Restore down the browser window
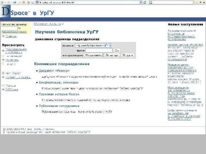 [200, 2]
